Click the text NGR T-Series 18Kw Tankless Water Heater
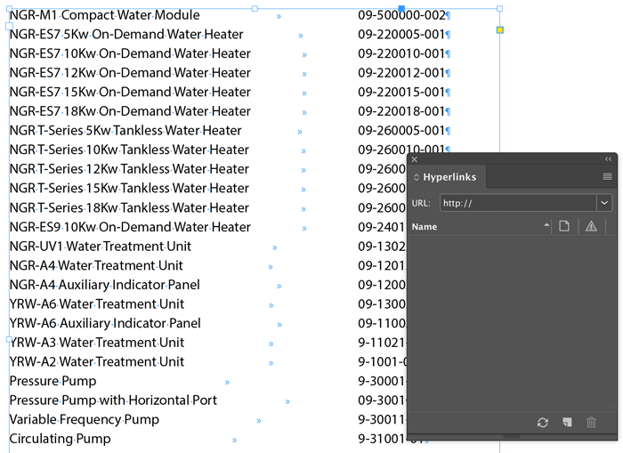The image size is (623, 453). click(129, 207)
